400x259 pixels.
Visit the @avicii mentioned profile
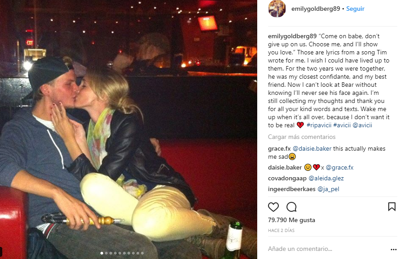[362, 125]
